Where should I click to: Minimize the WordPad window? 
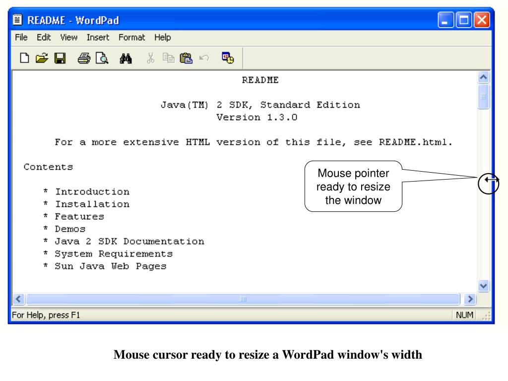[446, 20]
